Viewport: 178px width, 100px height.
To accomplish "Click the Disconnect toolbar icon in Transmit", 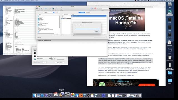I will [x=92, y=9].
